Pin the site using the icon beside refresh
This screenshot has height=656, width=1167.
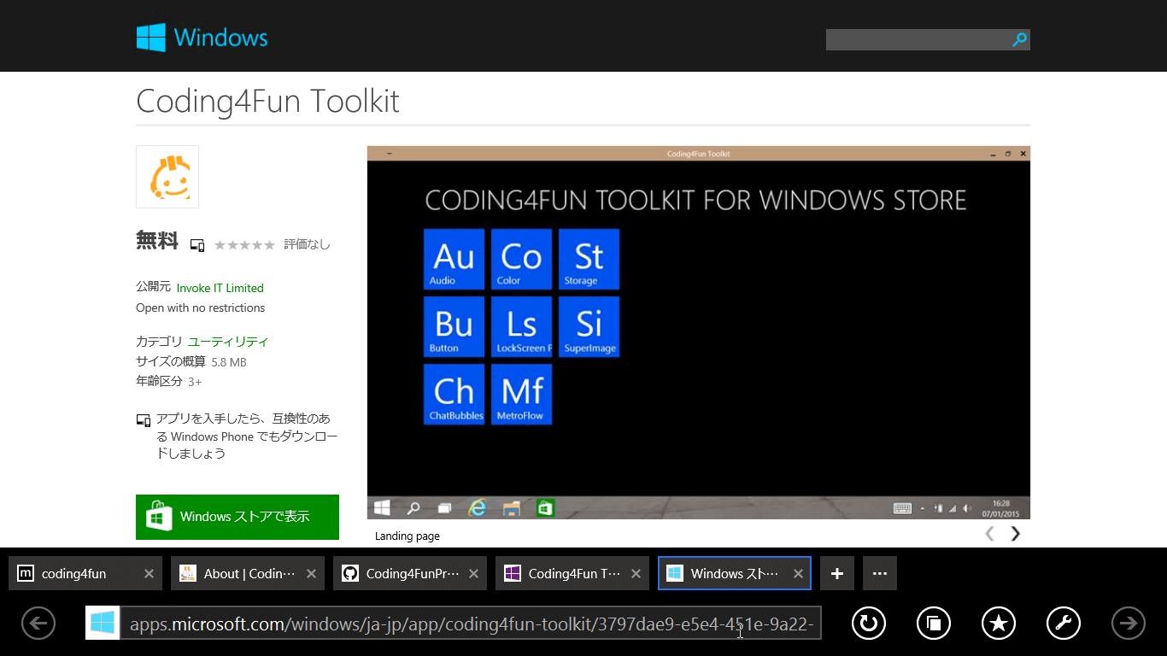click(x=933, y=623)
